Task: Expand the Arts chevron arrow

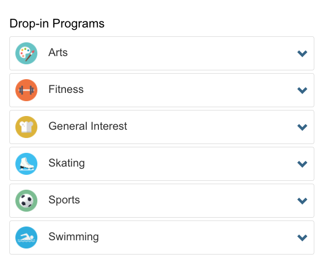Action: [302, 53]
